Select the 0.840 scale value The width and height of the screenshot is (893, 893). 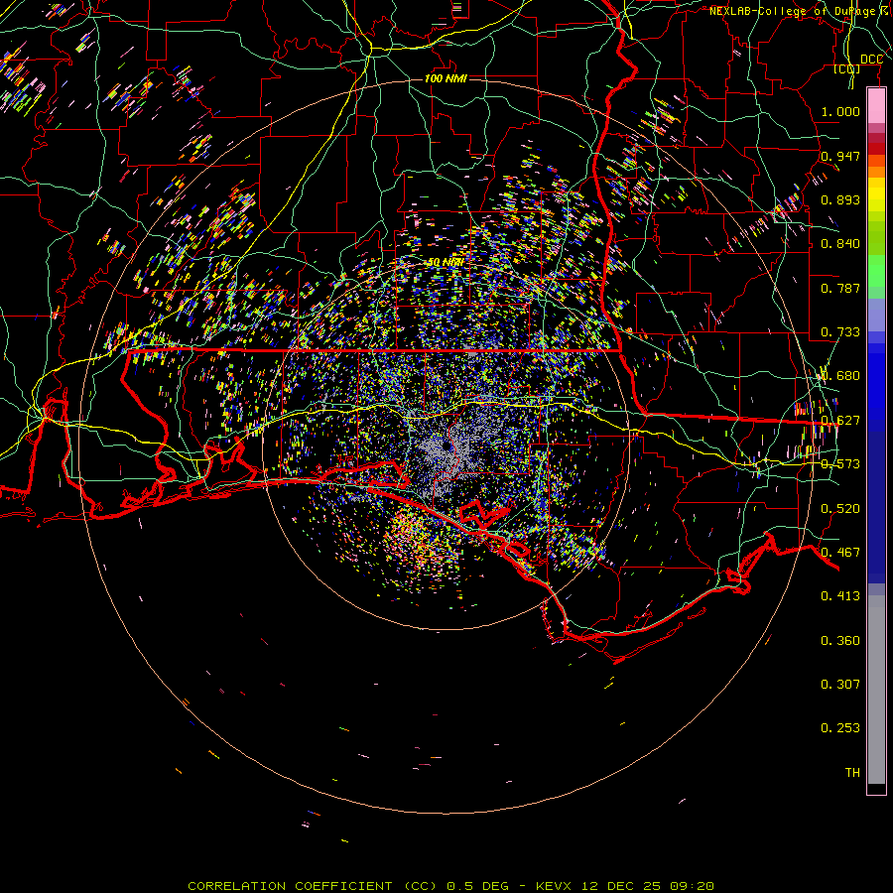pyautogui.click(x=840, y=244)
